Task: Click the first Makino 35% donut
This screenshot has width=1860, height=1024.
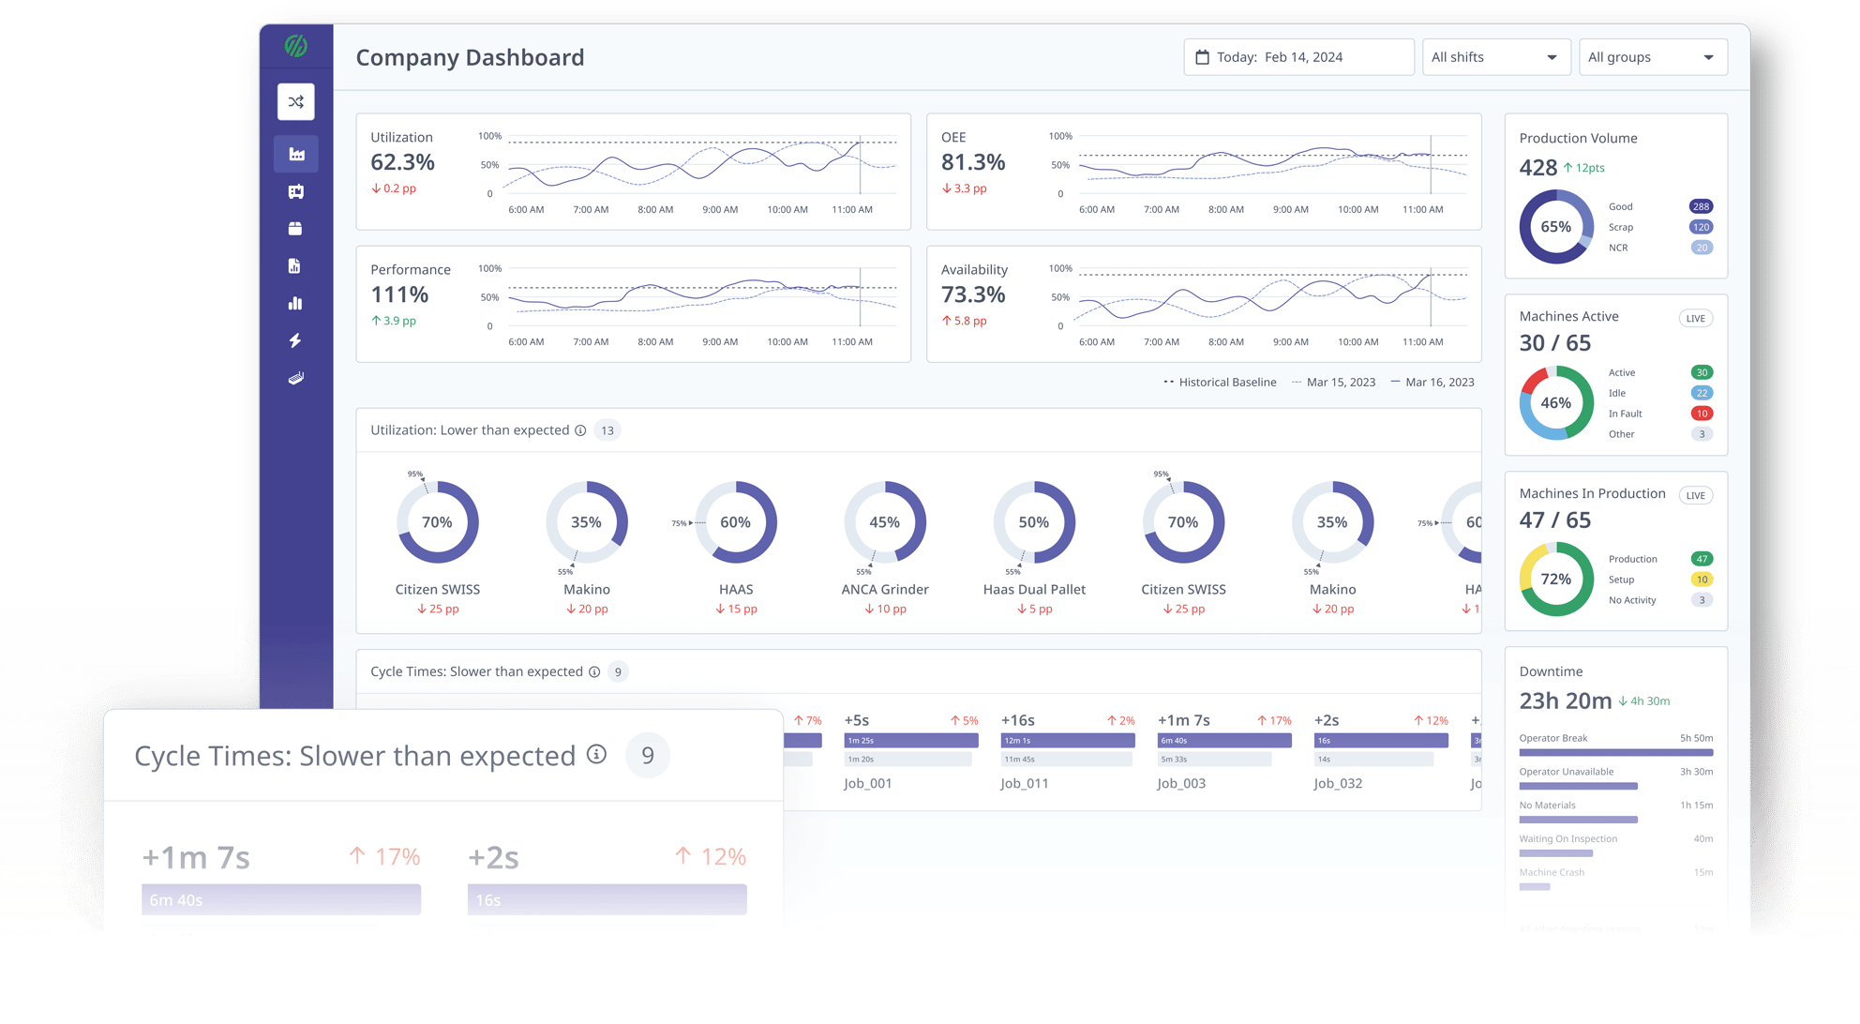Action: 587,522
